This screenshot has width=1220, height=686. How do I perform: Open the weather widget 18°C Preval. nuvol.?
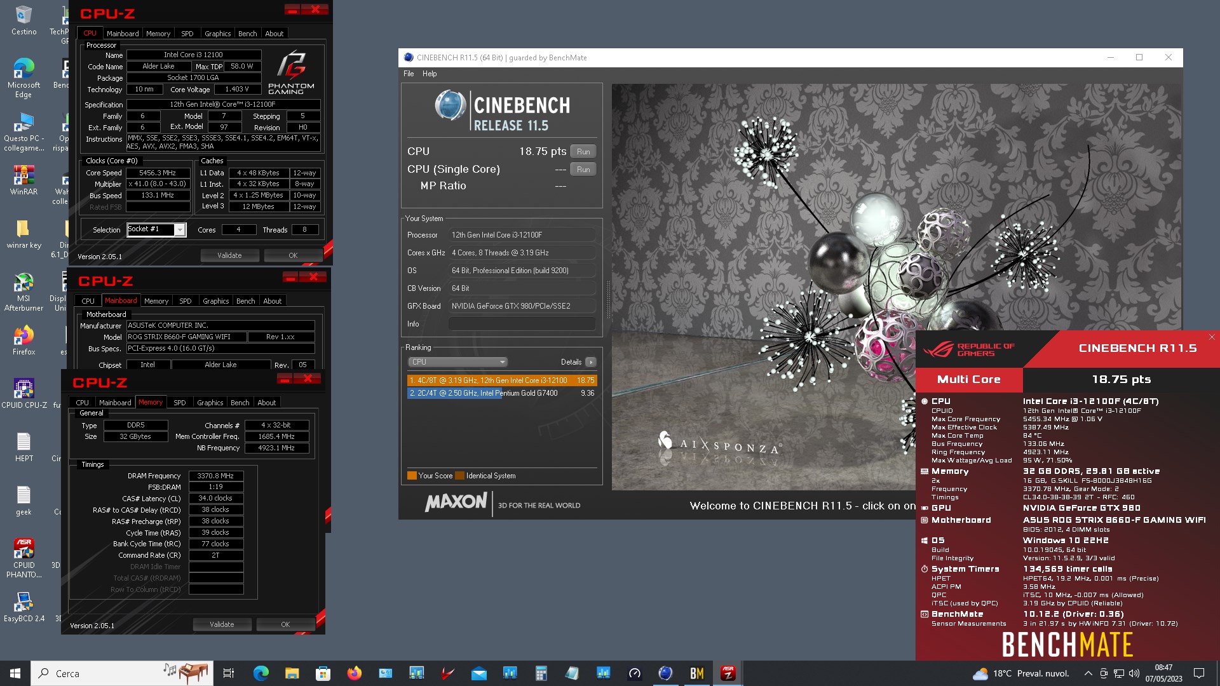click(1020, 673)
